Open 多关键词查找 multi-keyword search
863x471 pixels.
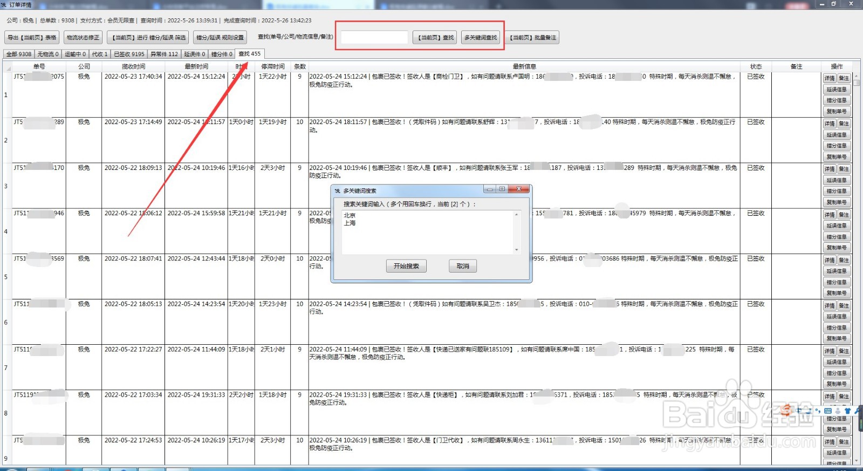point(480,37)
